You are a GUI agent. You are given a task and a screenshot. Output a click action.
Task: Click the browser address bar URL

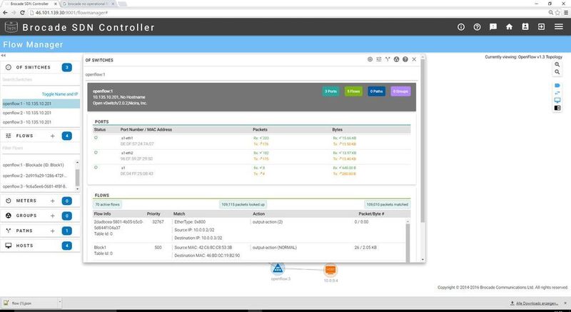[71, 13]
